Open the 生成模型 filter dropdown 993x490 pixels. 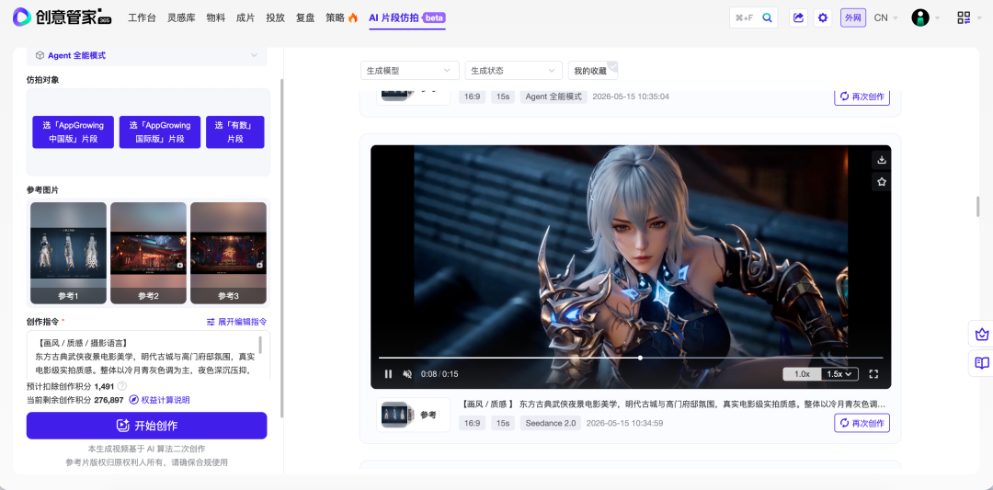tap(410, 71)
